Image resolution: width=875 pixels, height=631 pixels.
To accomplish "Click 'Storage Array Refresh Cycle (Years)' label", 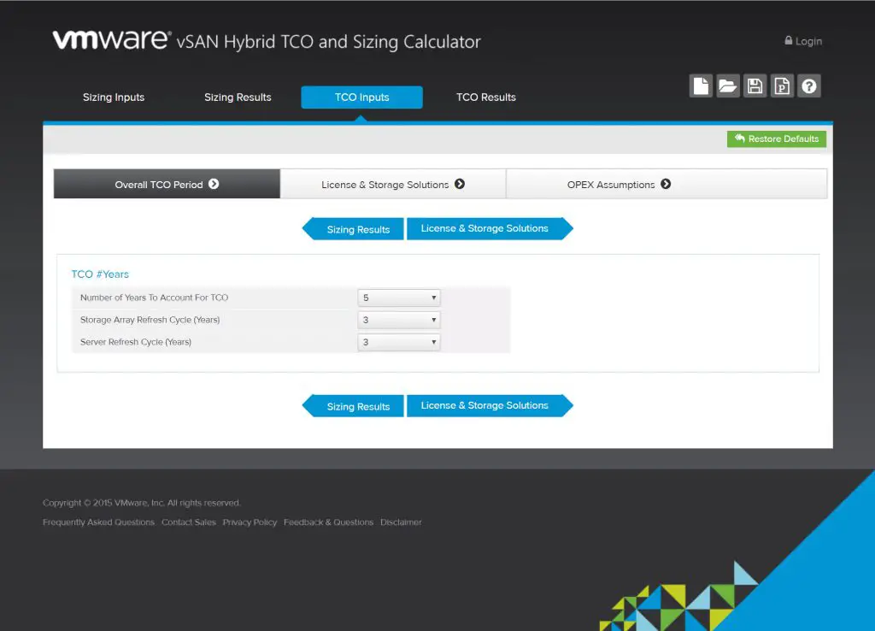I will click(150, 320).
